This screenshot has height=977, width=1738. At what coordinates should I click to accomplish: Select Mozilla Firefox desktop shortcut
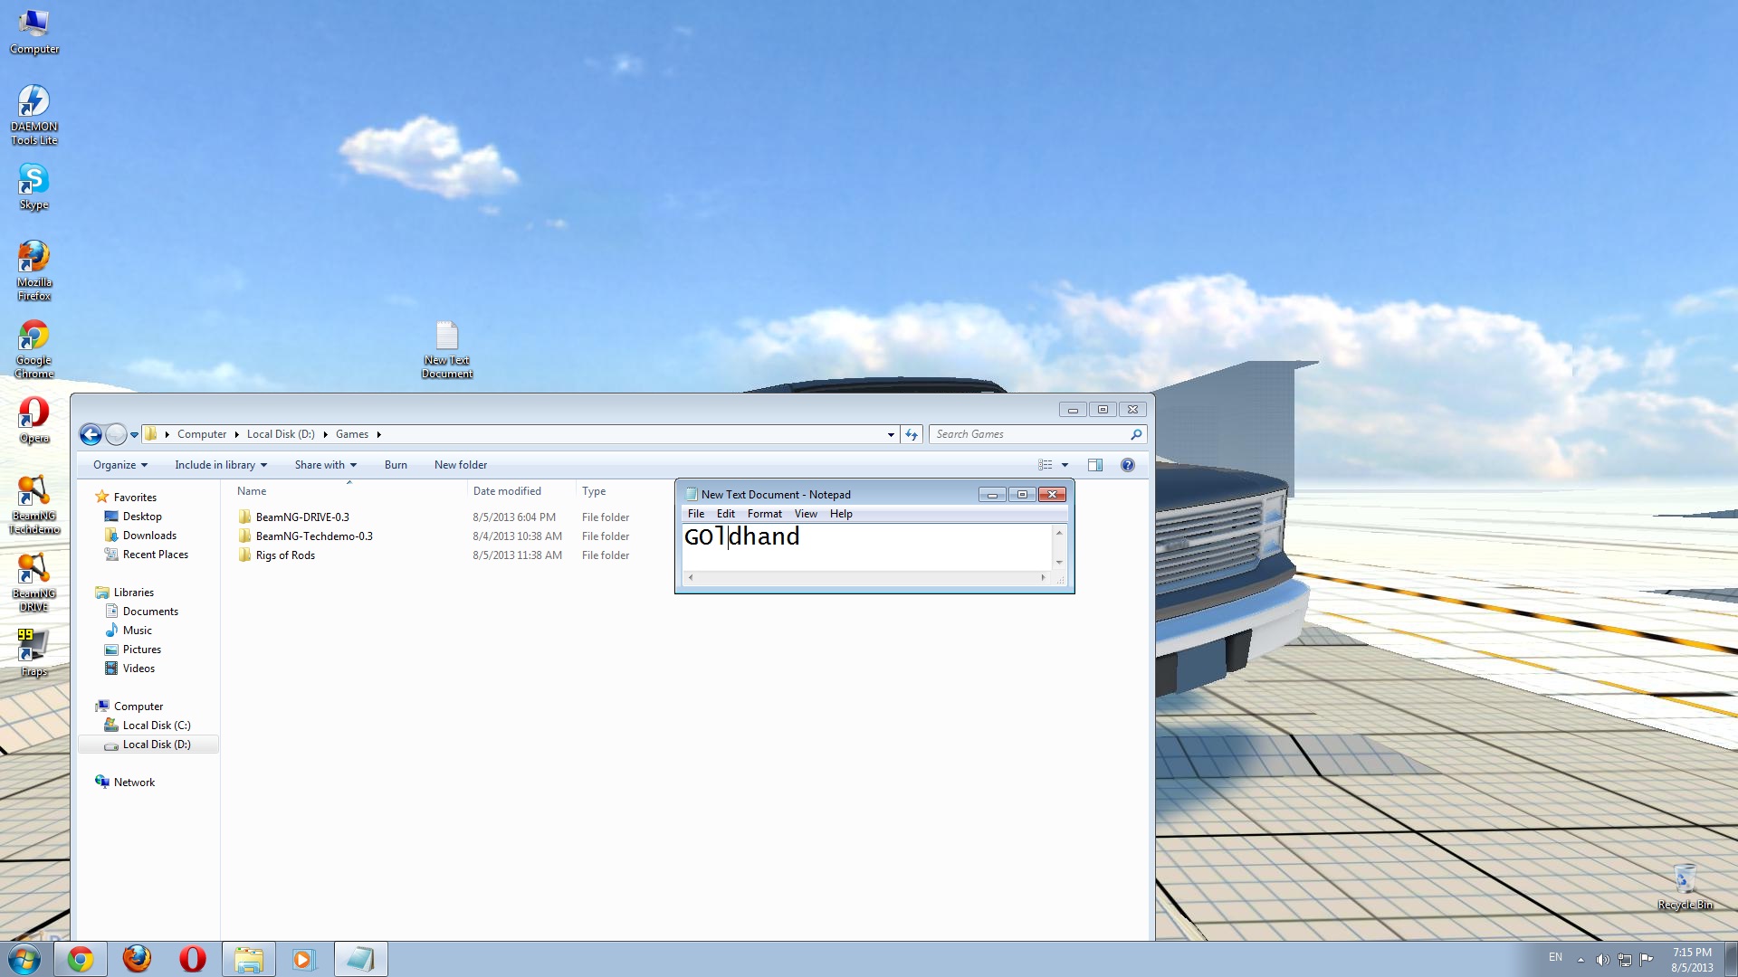pyautogui.click(x=34, y=270)
